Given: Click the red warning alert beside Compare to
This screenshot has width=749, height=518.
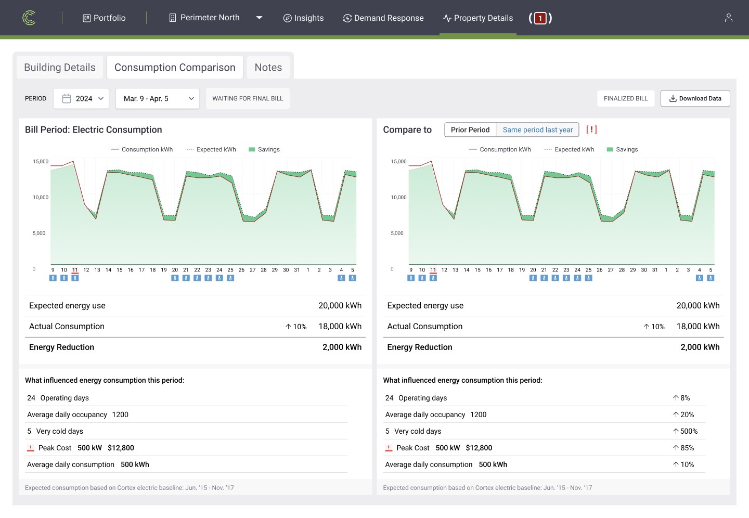Looking at the screenshot, I should 591,129.
